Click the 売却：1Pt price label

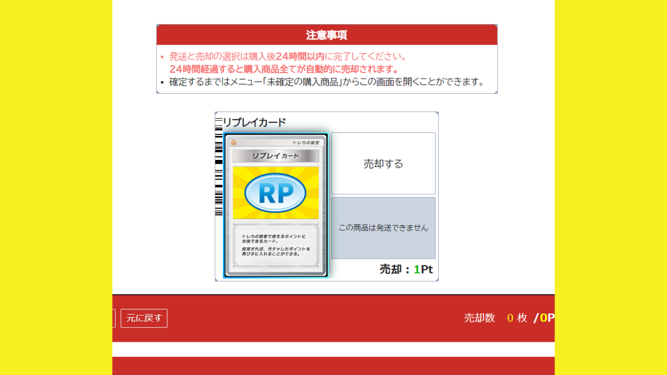click(x=406, y=269)
